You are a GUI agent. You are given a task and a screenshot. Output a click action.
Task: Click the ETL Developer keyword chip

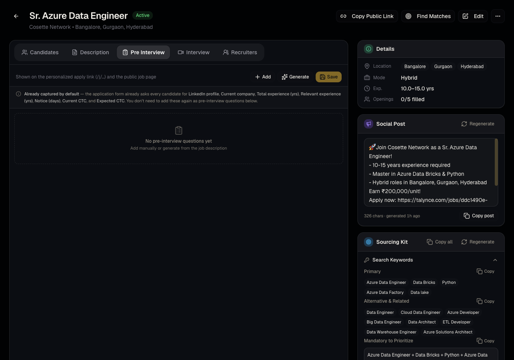pyautogui.click(x=457, y=322)
